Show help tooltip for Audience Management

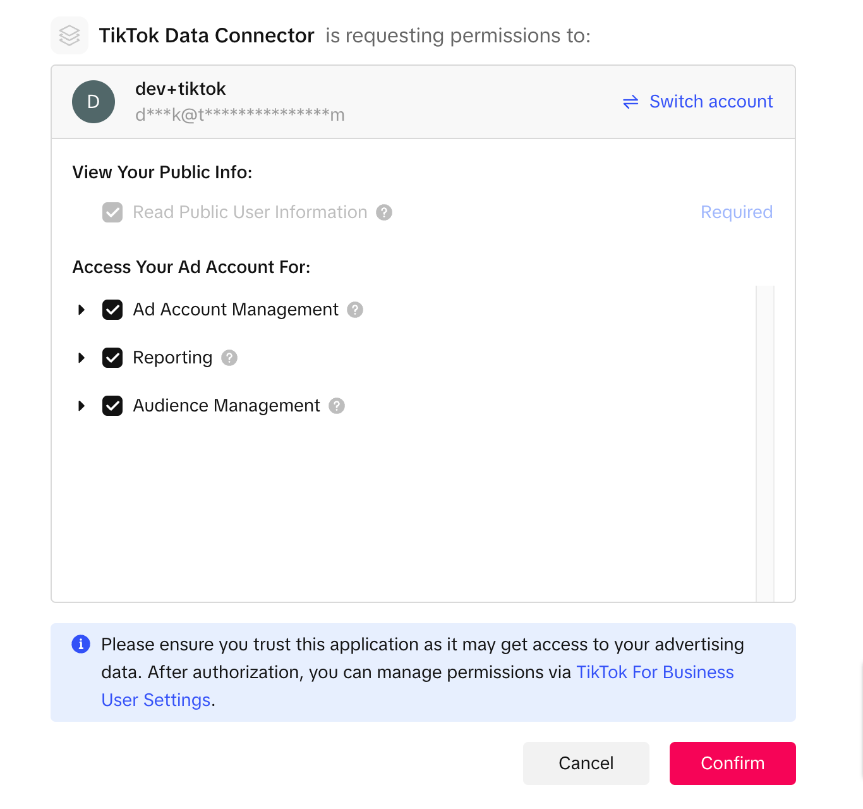click(x=337, y=406)
